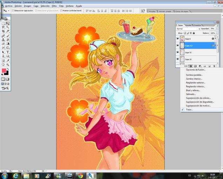The image size is (223, 179).
Task: Select the Lasso tool
Action: coord(3,27)
